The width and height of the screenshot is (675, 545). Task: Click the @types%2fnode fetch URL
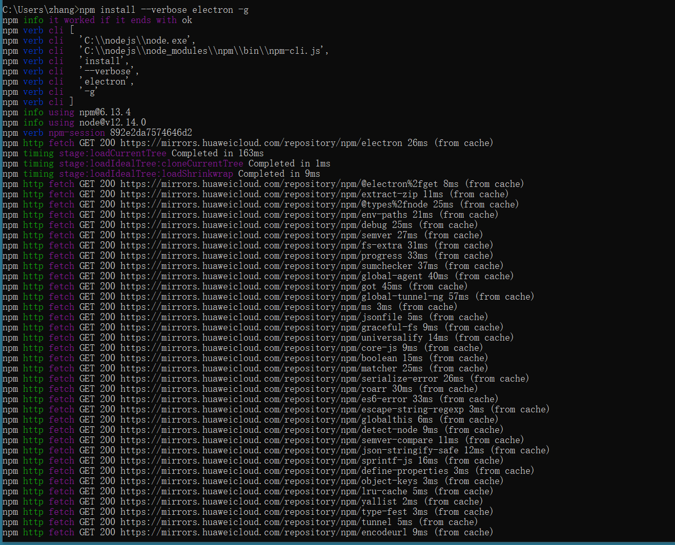click(x=274, y=204)
